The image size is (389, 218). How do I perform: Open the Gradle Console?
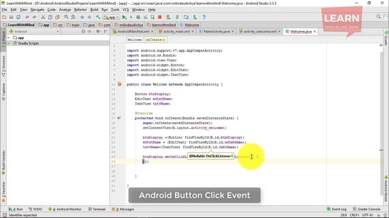(367, 209)
